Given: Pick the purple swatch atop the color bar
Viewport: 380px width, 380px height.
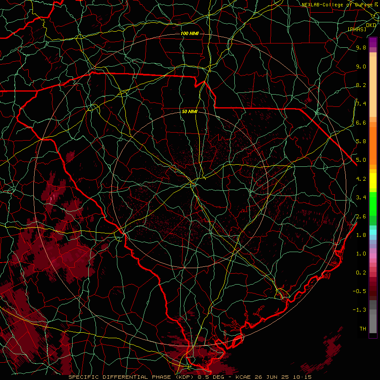Looking at the screenshot, I should [373, 42].
